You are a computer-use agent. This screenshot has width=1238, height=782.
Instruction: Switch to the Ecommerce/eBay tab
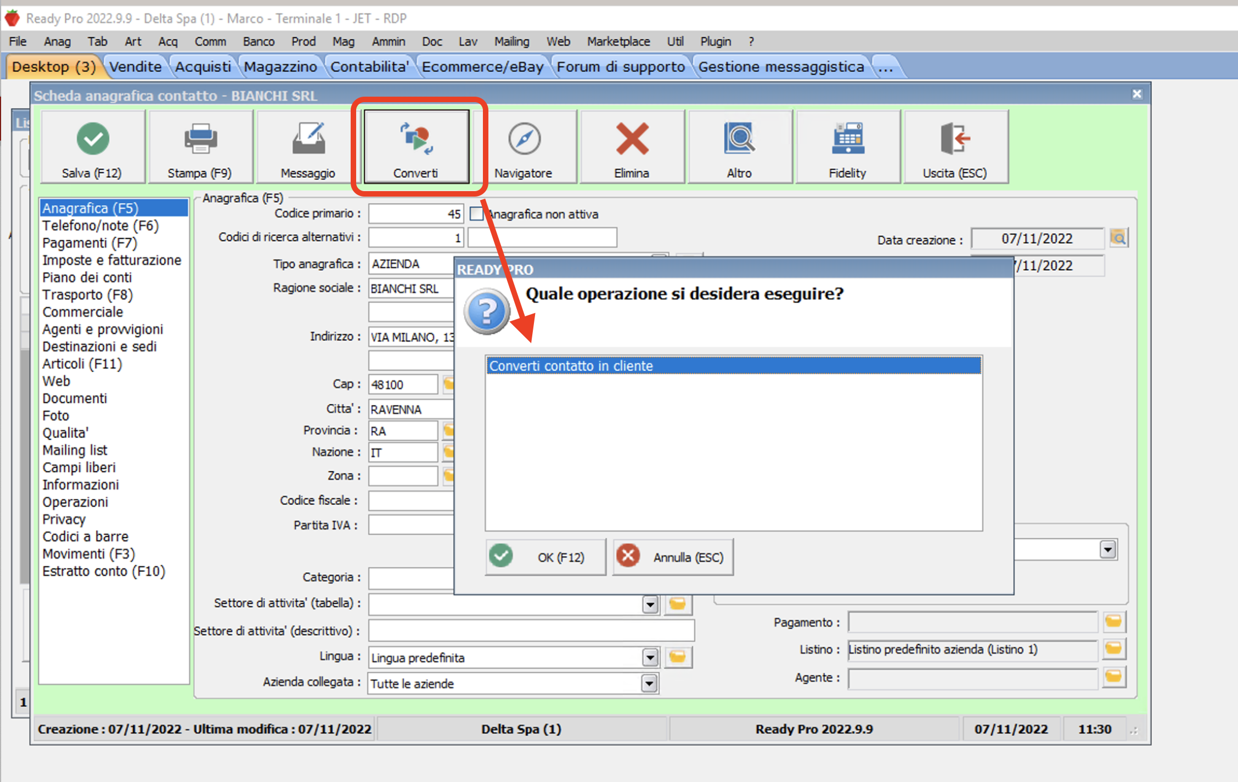(x=482, y=67)
